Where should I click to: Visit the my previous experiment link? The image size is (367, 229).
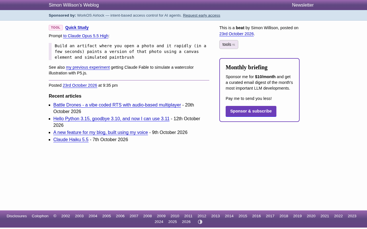[x=88, y=67]
